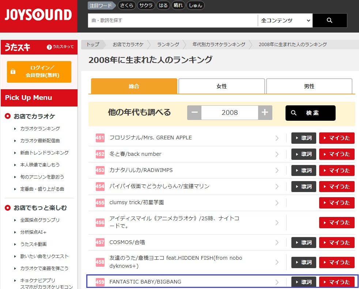Add 冬と春 to マイうた
359x289 pixels.
coord(337,154)
